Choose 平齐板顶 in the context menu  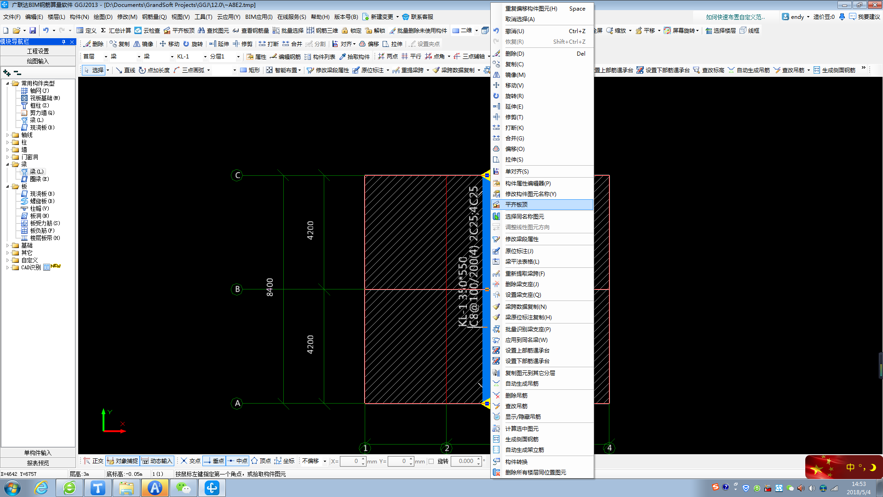542,204
